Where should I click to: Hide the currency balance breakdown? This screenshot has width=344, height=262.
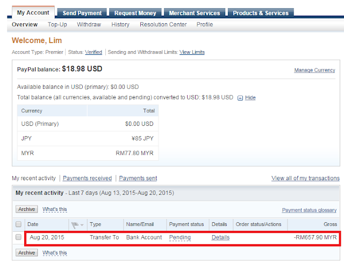[x=250, y=98]
